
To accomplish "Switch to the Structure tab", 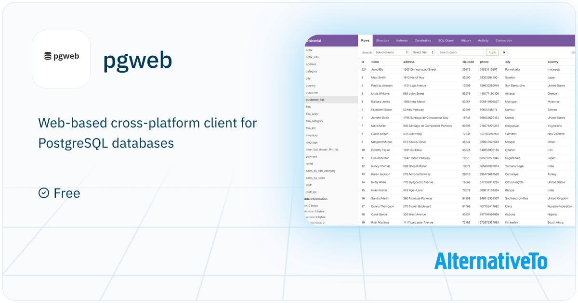I will coord(382,40).
